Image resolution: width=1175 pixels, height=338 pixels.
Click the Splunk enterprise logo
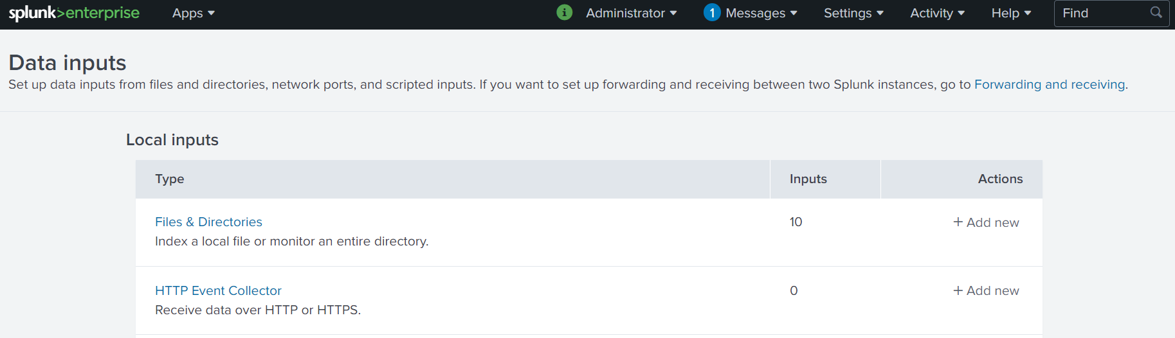pyautogui.click(x=74, y=13)
